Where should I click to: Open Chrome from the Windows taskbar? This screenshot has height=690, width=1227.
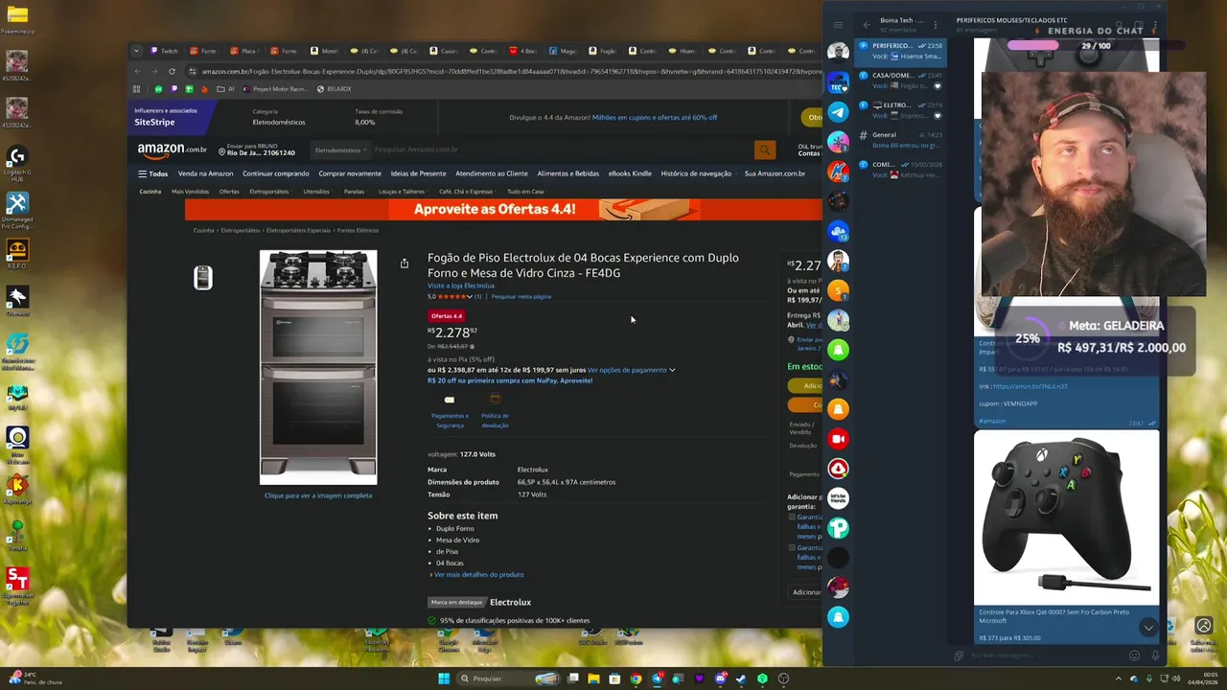click(636, 678)
